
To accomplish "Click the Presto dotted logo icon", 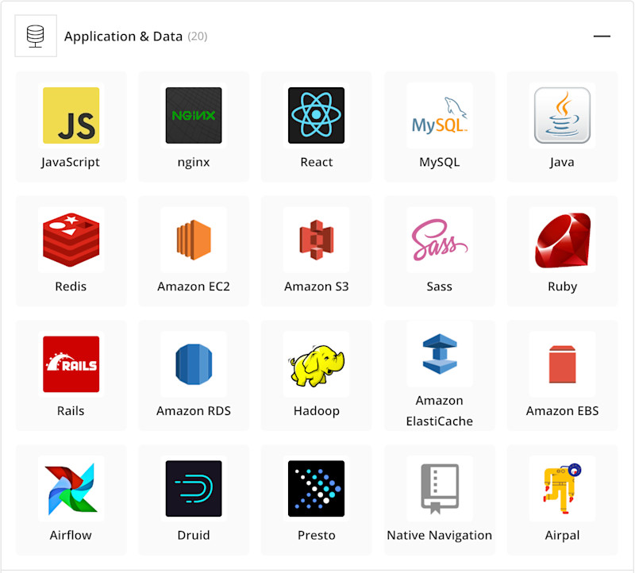I will 316,488.
